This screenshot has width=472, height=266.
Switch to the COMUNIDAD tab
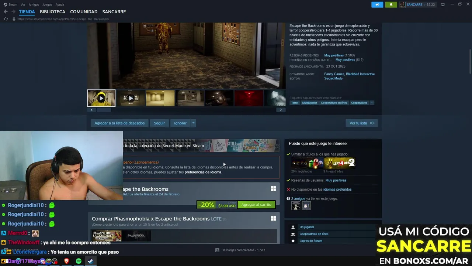(84, 12)
